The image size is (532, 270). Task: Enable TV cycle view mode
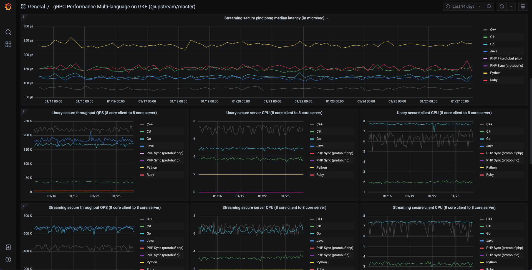tap(523, 6)
